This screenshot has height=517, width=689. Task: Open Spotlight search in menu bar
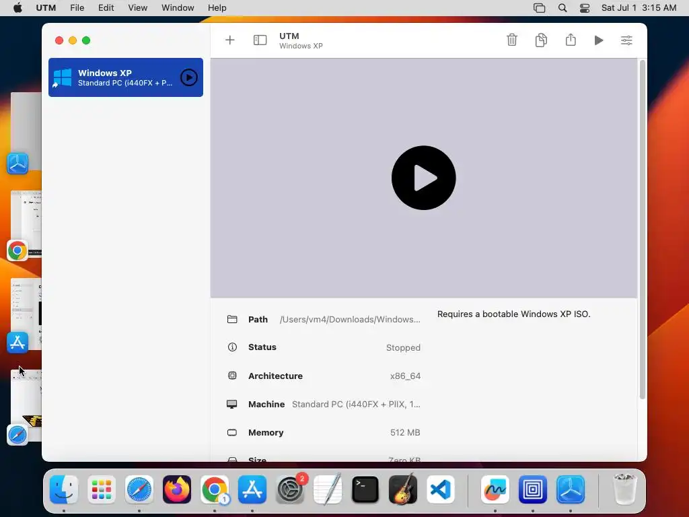[x=563, y=8]
